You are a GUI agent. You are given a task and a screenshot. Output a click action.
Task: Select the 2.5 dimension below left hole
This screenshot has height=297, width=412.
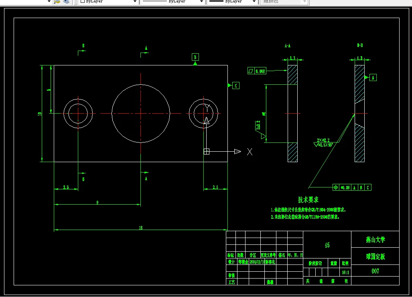point(66,187)
